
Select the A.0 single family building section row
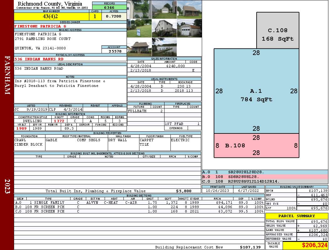pyautogui.click(x=139, y=202)
